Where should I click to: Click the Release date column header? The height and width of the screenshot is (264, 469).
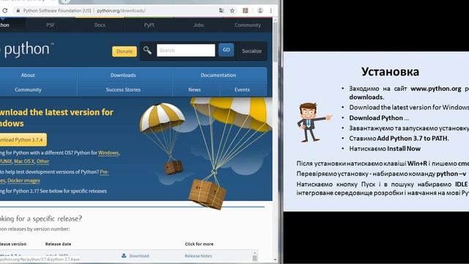pyautogui.click(x=58, y=244)
